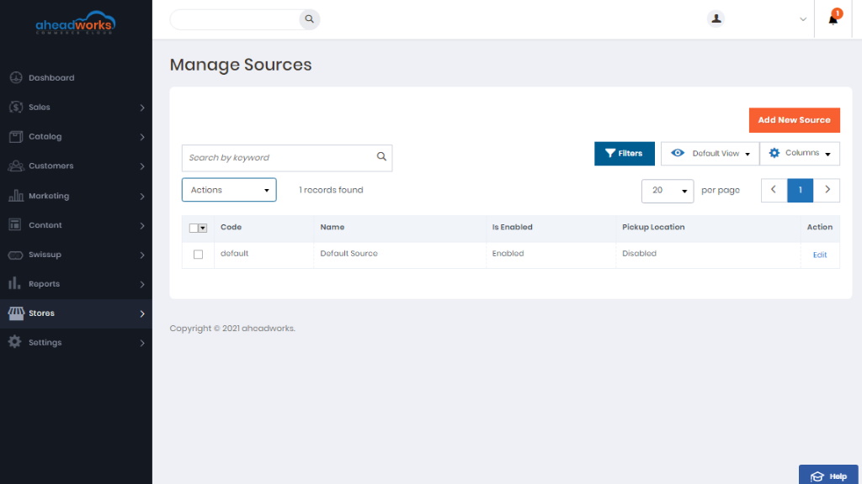Tick the checkbox for the default source row

coord(198,254)
